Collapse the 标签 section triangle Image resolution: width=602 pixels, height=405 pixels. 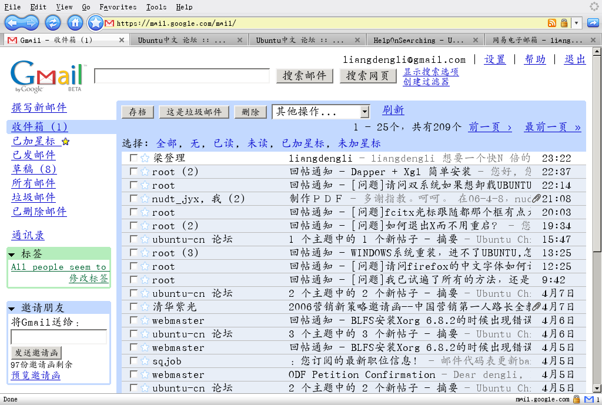12,255
